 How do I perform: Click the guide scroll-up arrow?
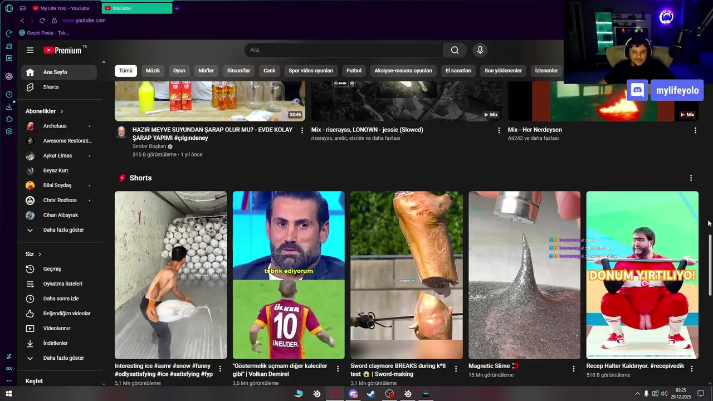pos(104,62)
